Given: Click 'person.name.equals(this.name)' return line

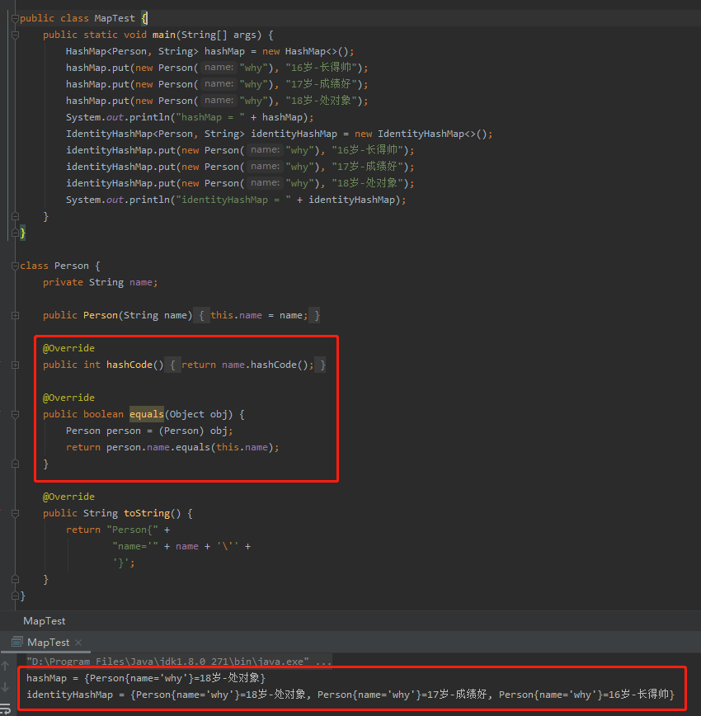Looking at the screenshot, I should point(172,447).
